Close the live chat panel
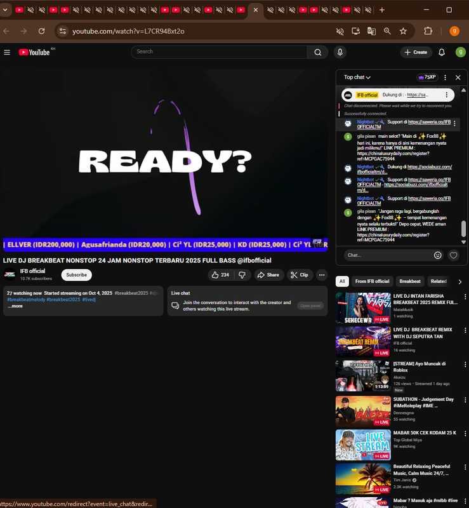Screen dimensions: 469x508 (458, 77)
